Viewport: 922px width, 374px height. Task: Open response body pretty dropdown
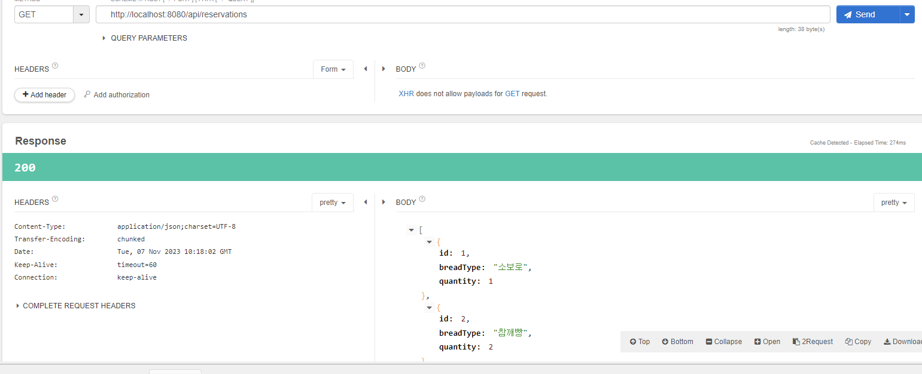894,203
